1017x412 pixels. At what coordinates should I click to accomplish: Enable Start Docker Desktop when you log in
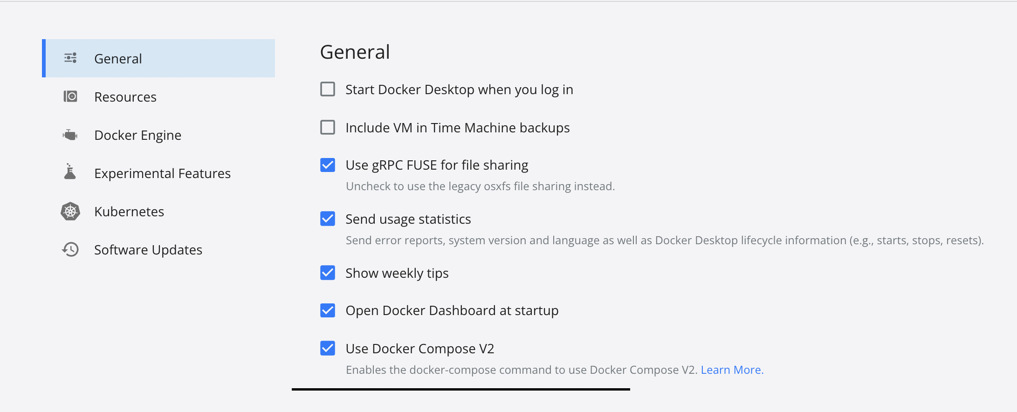point(328,89)
